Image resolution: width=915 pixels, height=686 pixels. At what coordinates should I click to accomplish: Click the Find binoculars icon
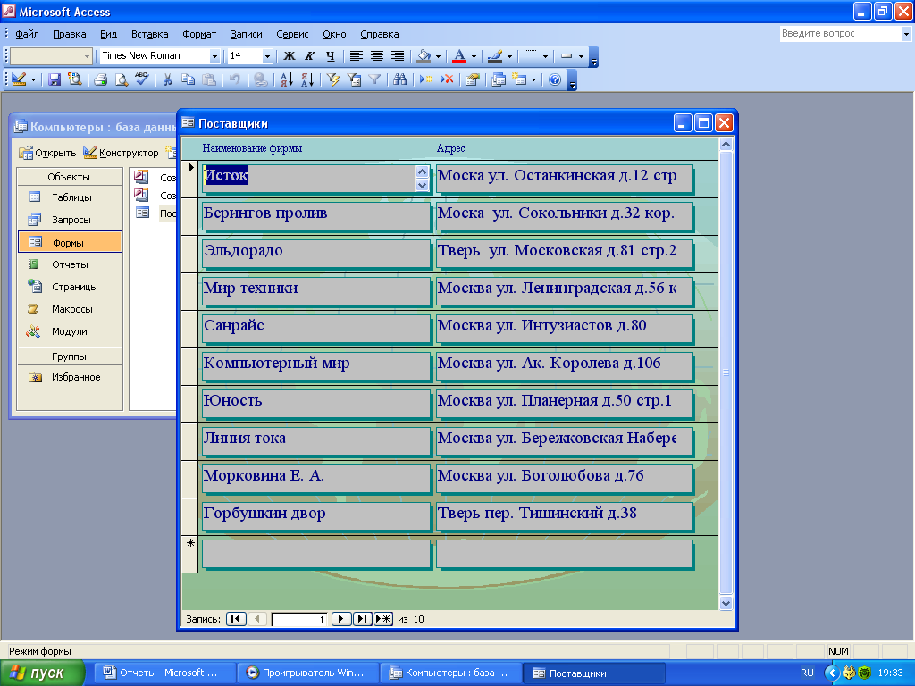pyautogui.click(x=399, y=79)
